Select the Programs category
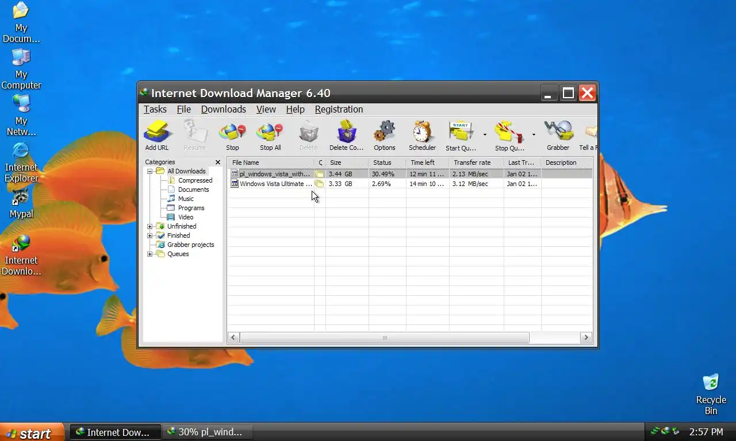736x441 pixels. pos(191,208)
